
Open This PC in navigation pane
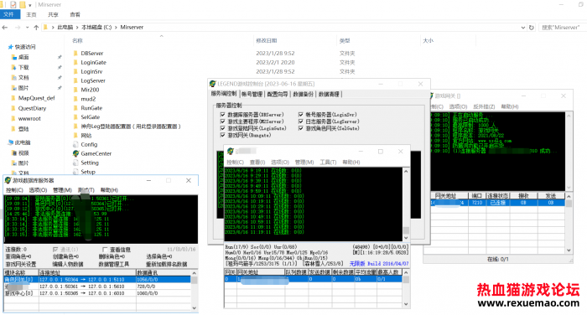click(x=23, y=142)
